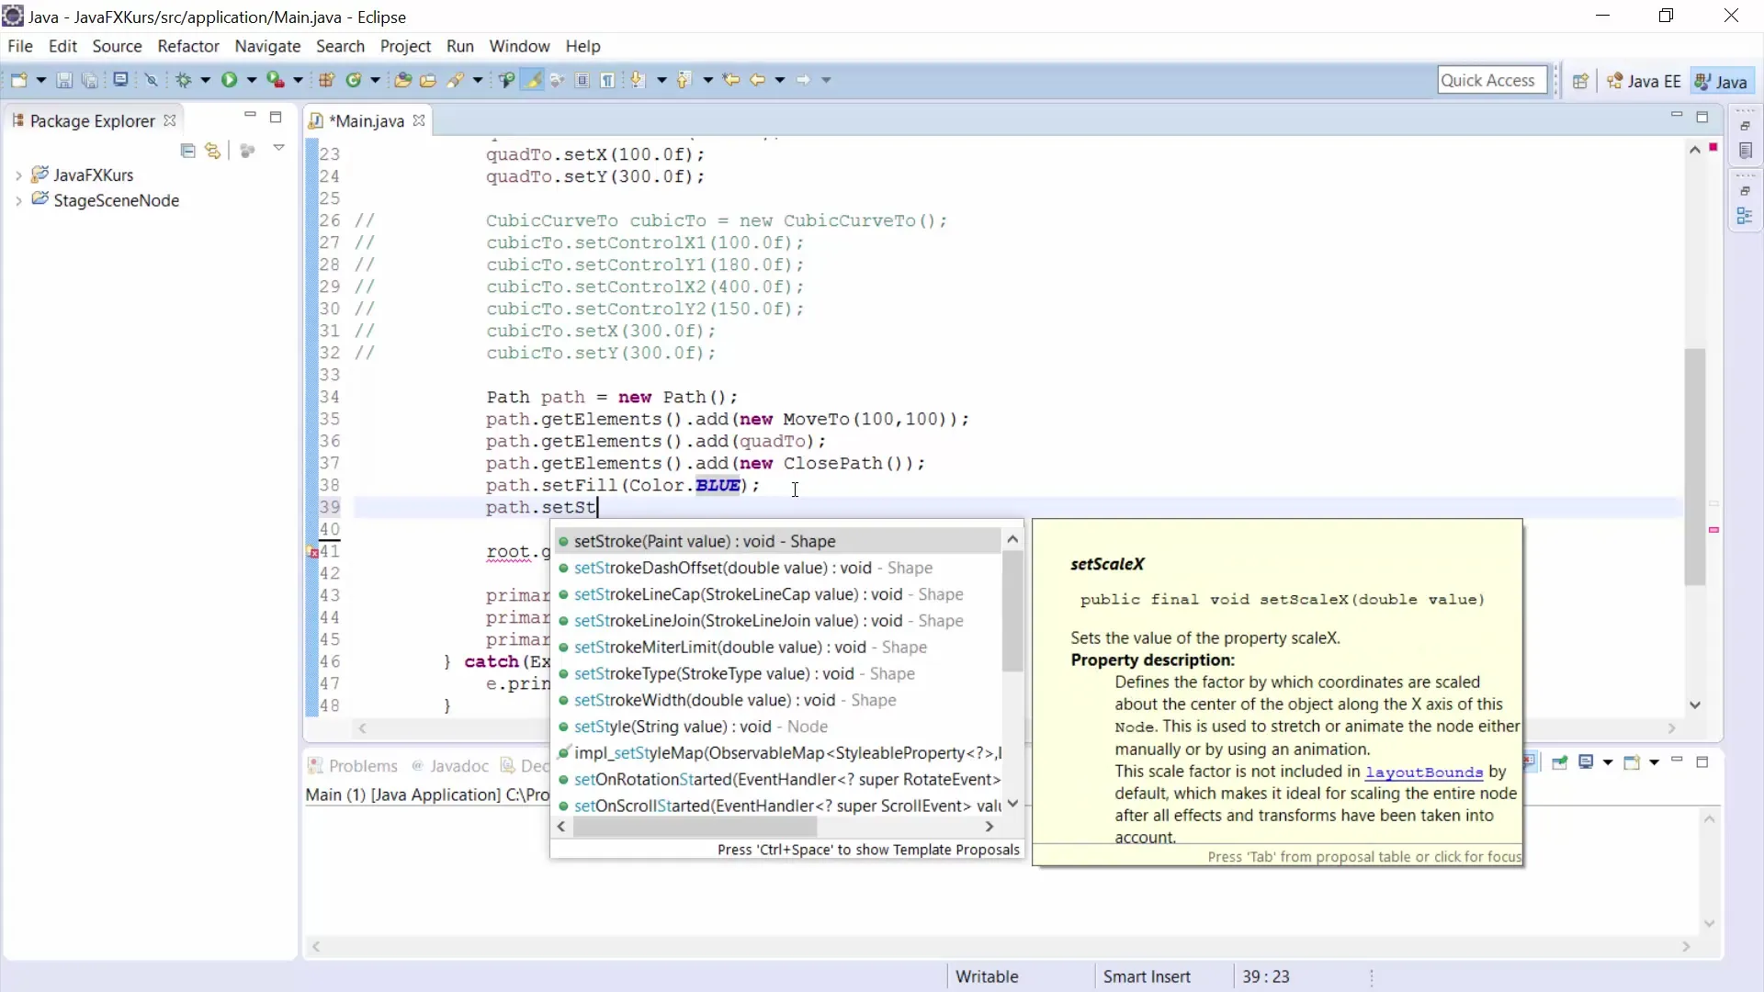The height and width of the screenshot is (992, 1764).
Task: Open the Package Explorer view menu triangle
Action: [x=279, y=148]
